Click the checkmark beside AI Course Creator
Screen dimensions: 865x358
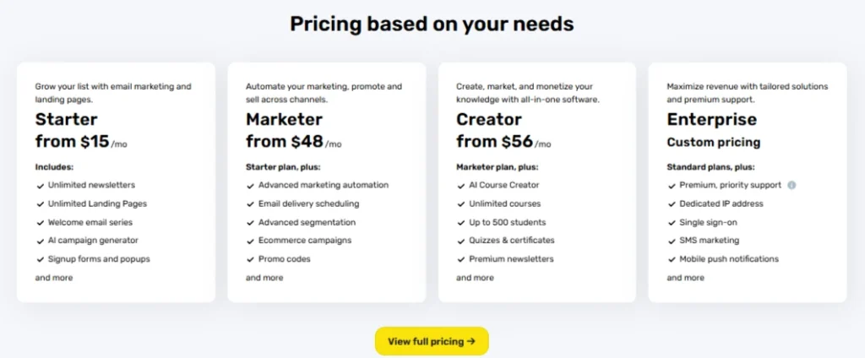tap(461, 186)
